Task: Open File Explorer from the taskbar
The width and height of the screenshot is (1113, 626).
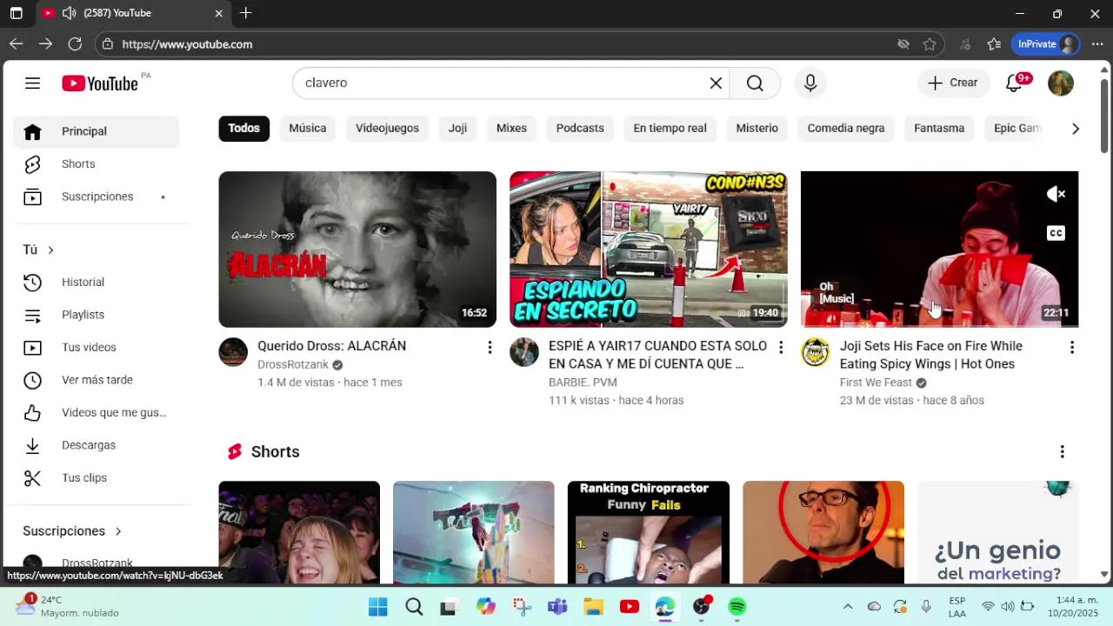Action: point(593,607)
